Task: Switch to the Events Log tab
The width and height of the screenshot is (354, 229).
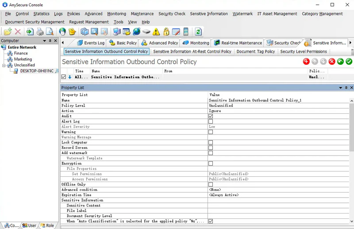Action: coord(91,43)
